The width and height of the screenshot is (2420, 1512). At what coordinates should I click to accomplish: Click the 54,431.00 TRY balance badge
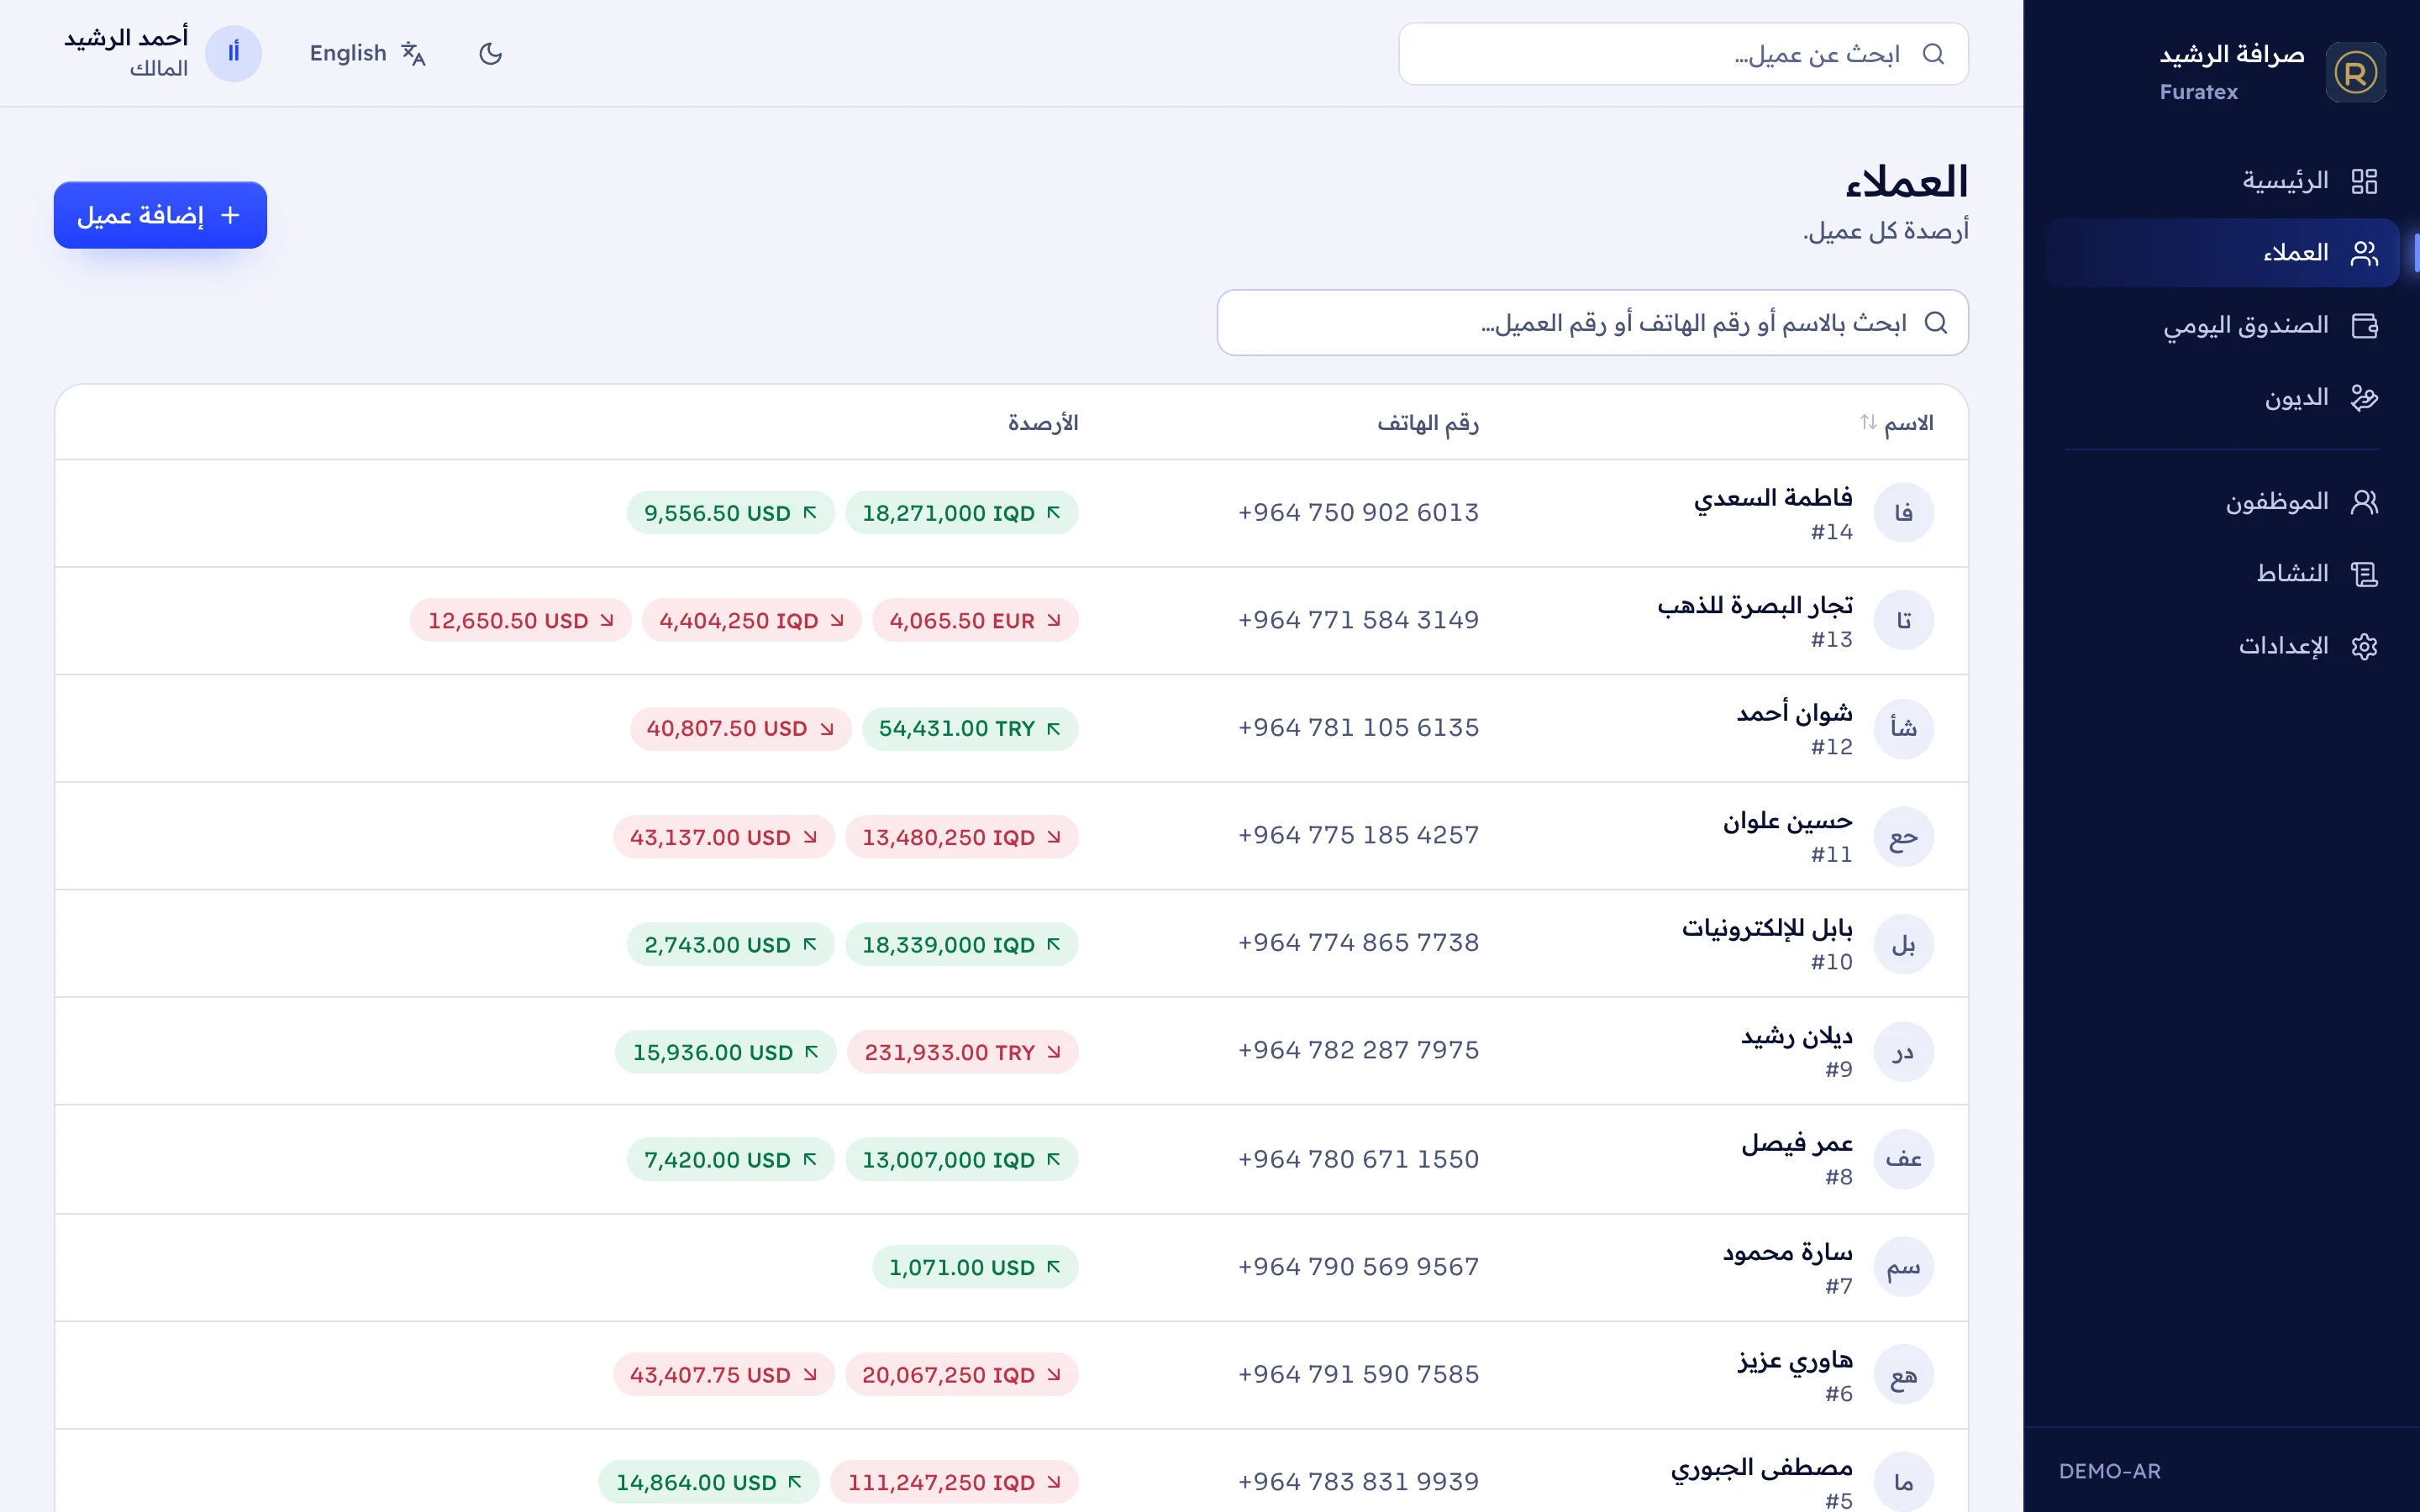point(970,729)
